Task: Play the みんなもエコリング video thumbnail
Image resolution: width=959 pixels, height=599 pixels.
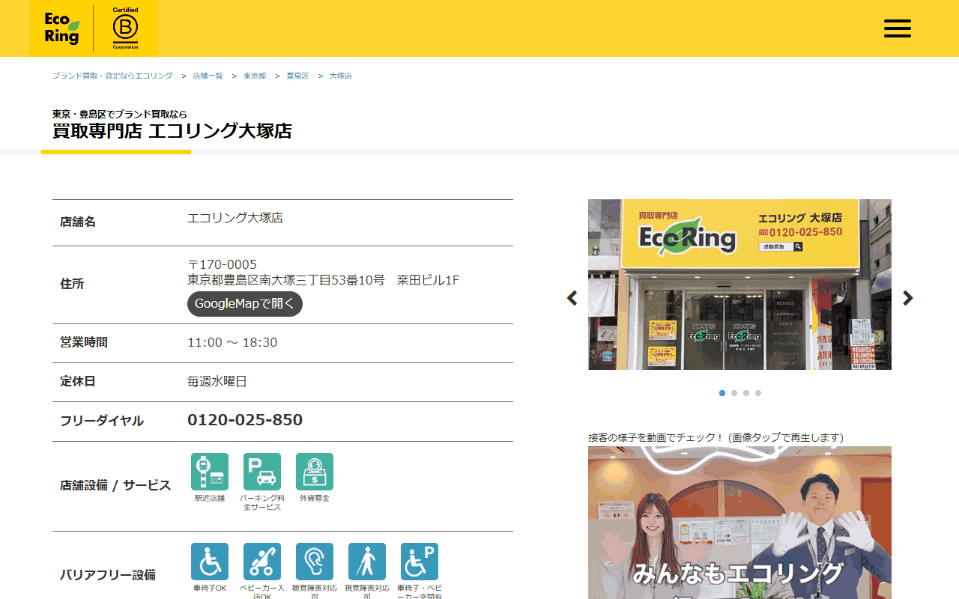Action: click(739, 523)
